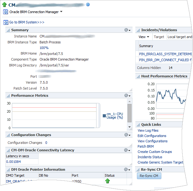Open the Incidents Status quick link
The width and height of the screenshot is (193, 191).
[x=150, y=157]
